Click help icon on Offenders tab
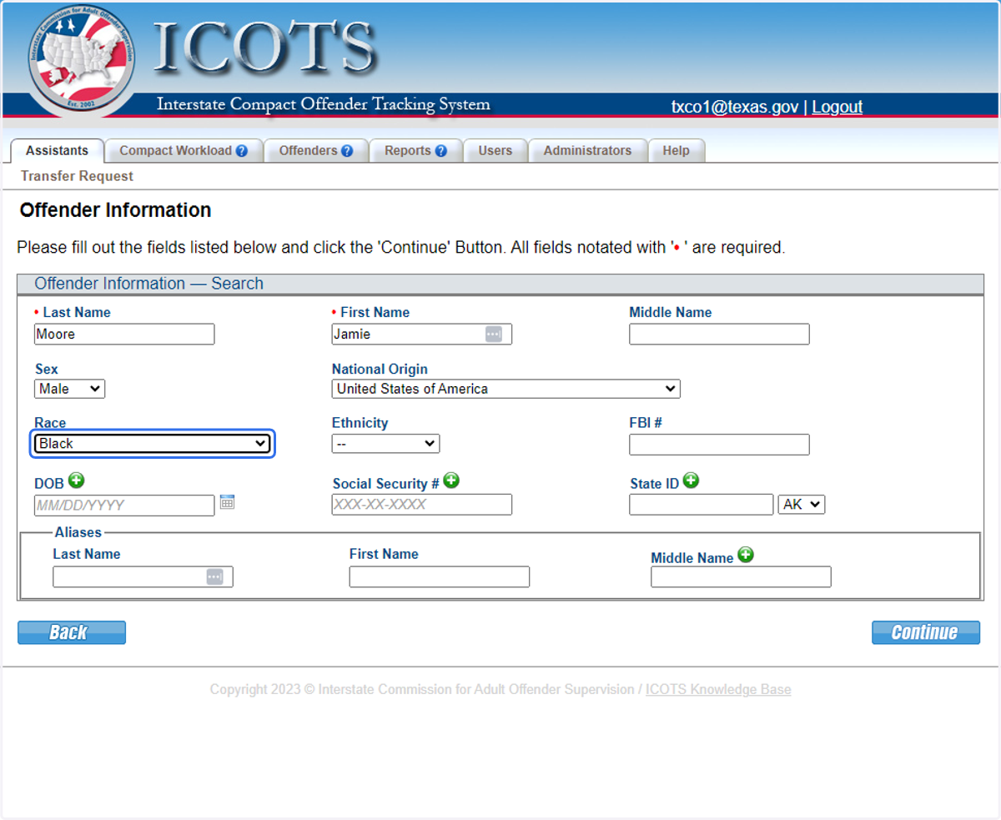 pyautogui.click(x=347, y=151)
